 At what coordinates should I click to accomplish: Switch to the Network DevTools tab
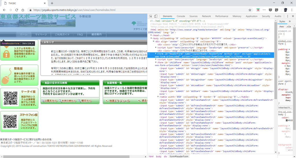tap(206, 16)
